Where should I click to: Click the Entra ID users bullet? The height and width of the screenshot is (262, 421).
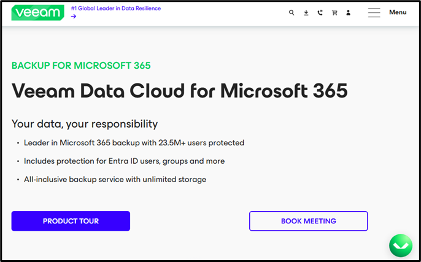[125, 161]
